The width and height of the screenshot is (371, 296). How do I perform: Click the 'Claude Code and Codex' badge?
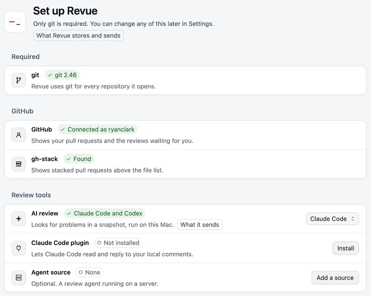[x=105, y=214]
